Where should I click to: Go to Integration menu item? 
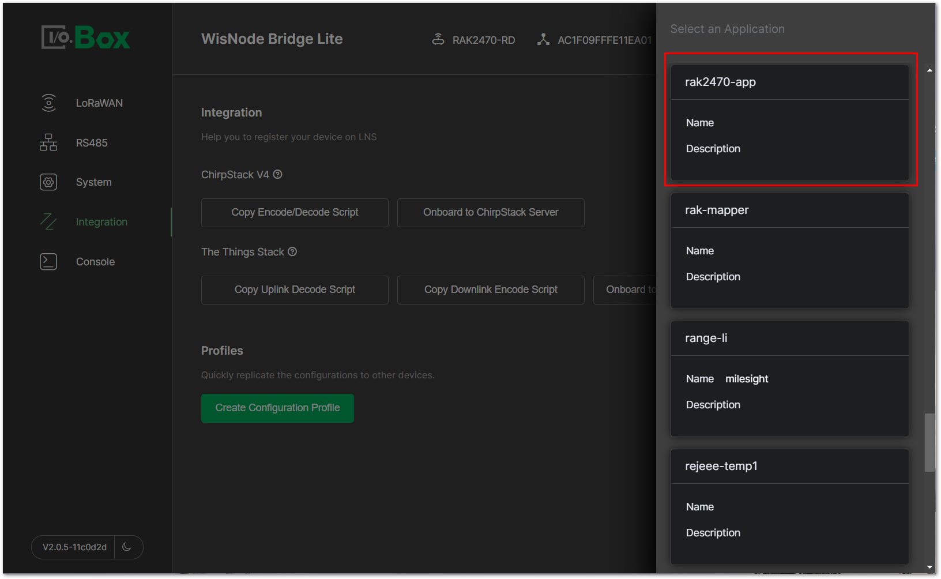coord(101,222)
